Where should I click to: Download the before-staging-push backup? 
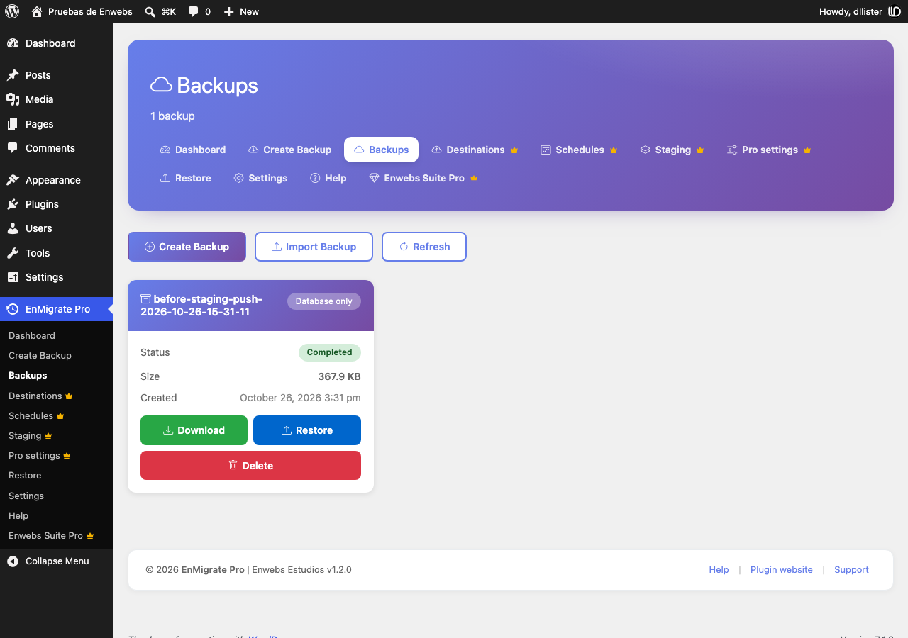(194, 430)
